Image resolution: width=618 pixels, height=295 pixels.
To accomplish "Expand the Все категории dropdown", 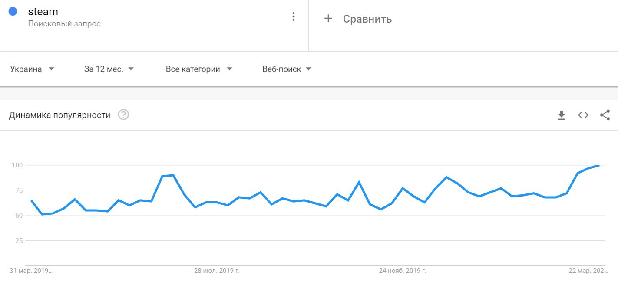I will [199, 69].
